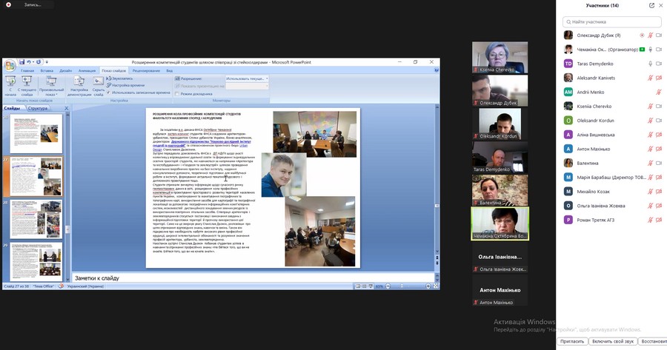Open the 'Вставка' ribbon tab
Image resolution: width=667 pixels, height=350 pixels.
coord(47,70)
